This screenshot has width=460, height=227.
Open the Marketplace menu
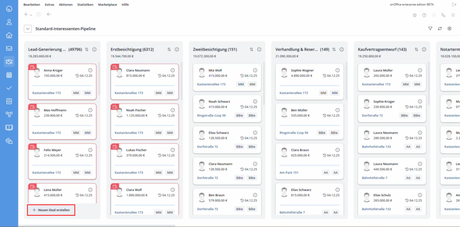(x=107, y=4)
